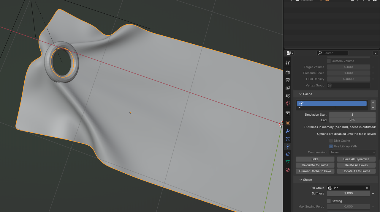Open the Material properties tab
Viewport: 380px width, 212px height.
(287, 170)
